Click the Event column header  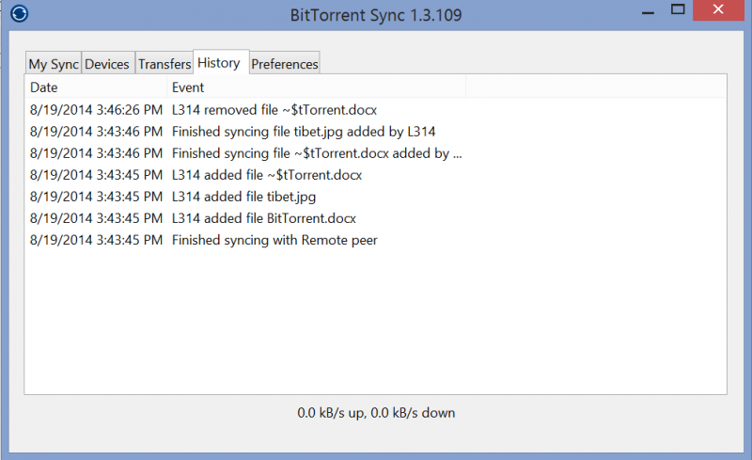pyautogui.click(x=317, y=87)
